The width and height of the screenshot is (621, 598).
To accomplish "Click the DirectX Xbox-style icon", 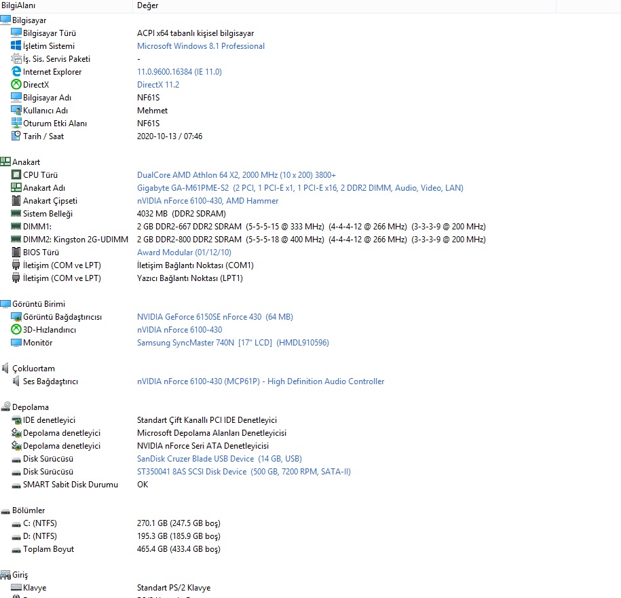I will point(17,85).
